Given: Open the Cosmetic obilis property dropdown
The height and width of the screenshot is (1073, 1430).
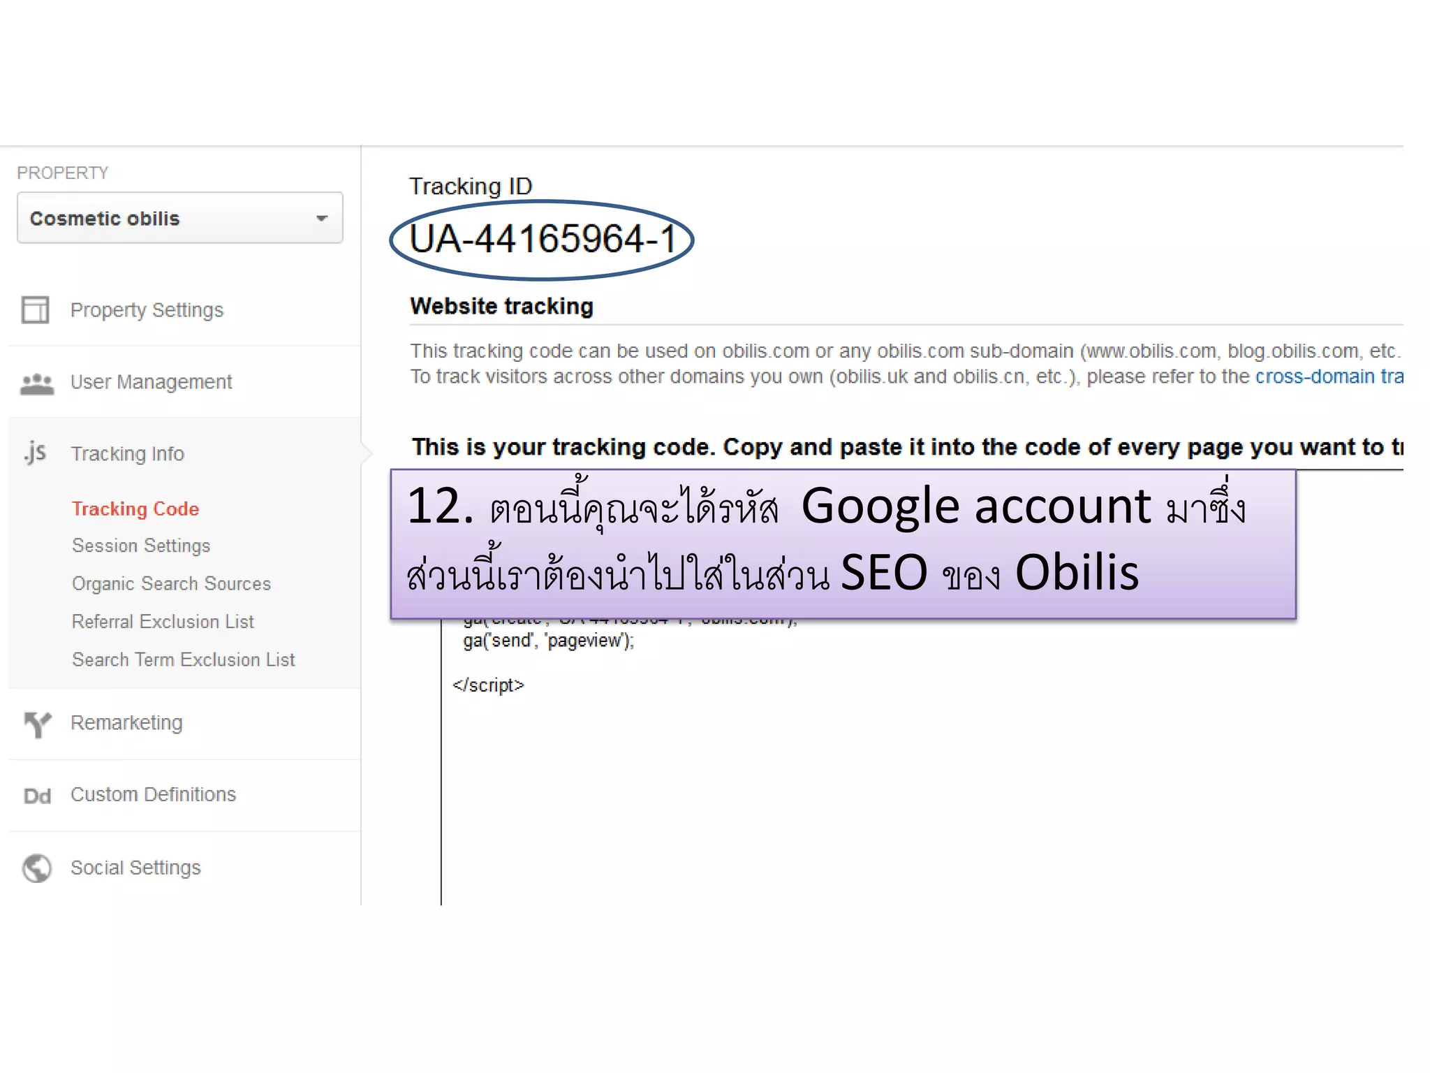Looking at the screenshot, I should point(179,218).
